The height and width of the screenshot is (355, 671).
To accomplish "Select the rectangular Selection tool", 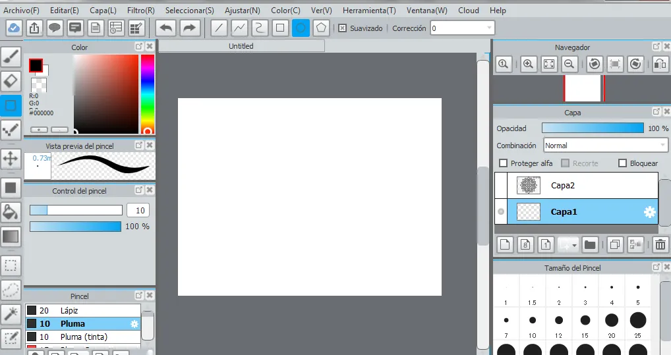I will pos(11,265).
